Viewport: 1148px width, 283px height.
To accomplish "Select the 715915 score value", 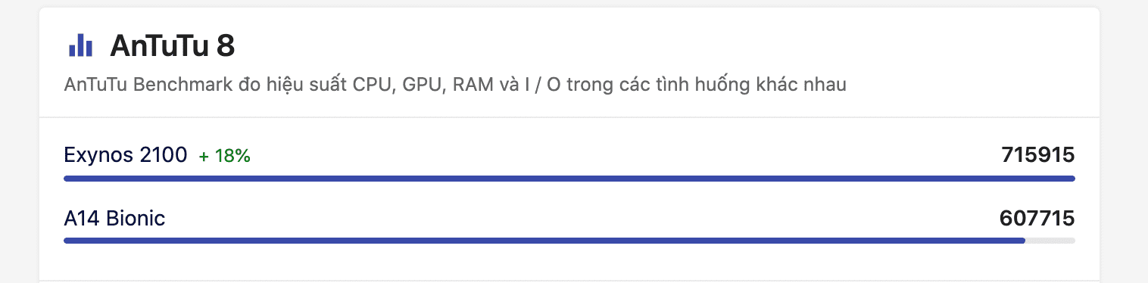I will [x=1037, y=155].
